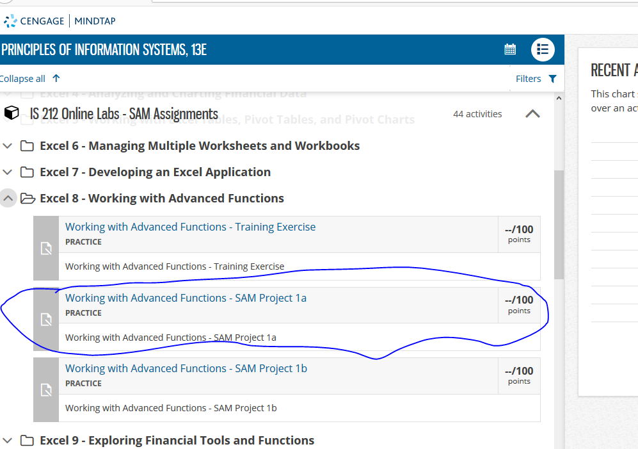638x449 pixels.
Task: Select Excel 7 - Developing an Excel Application
Action: [155, 172]
